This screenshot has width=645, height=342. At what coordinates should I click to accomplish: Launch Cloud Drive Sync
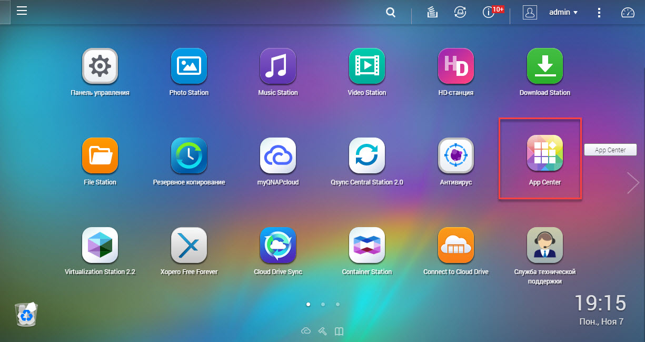pos(278,246)
